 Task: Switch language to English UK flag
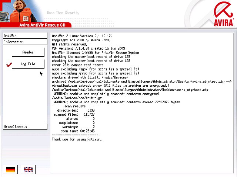pos(28,170)
